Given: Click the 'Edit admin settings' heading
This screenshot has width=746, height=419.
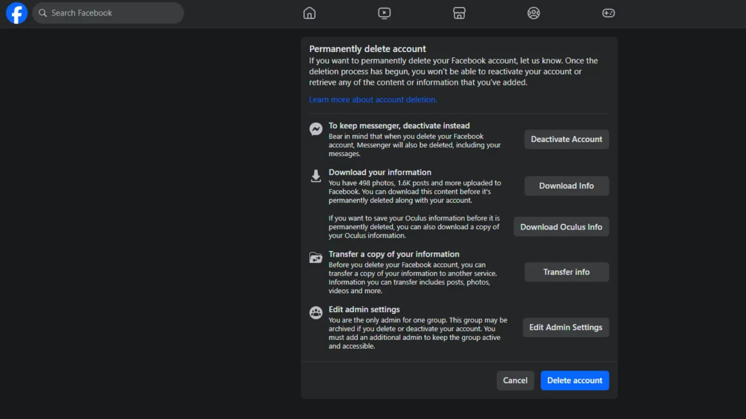Looking at the screenshot, I should click(364, 310).
